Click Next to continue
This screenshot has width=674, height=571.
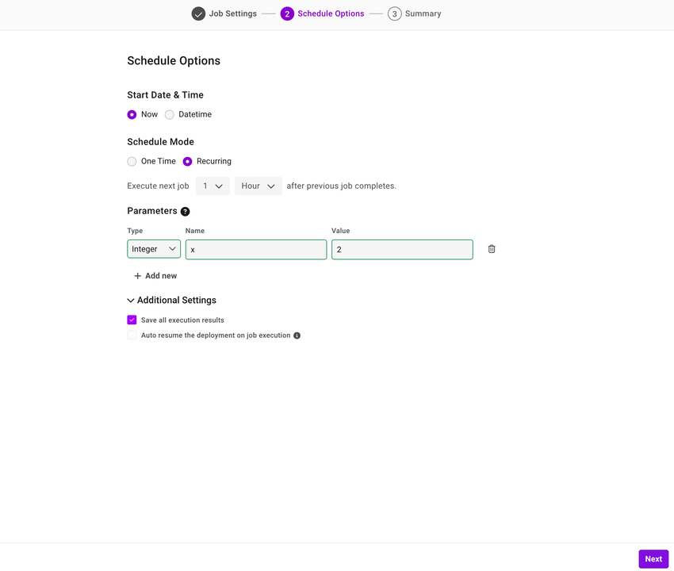(x=653, y=559)
